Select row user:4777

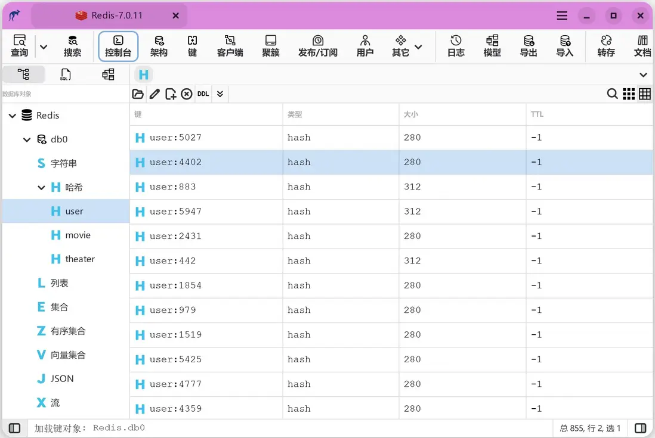tap(391, 384)
